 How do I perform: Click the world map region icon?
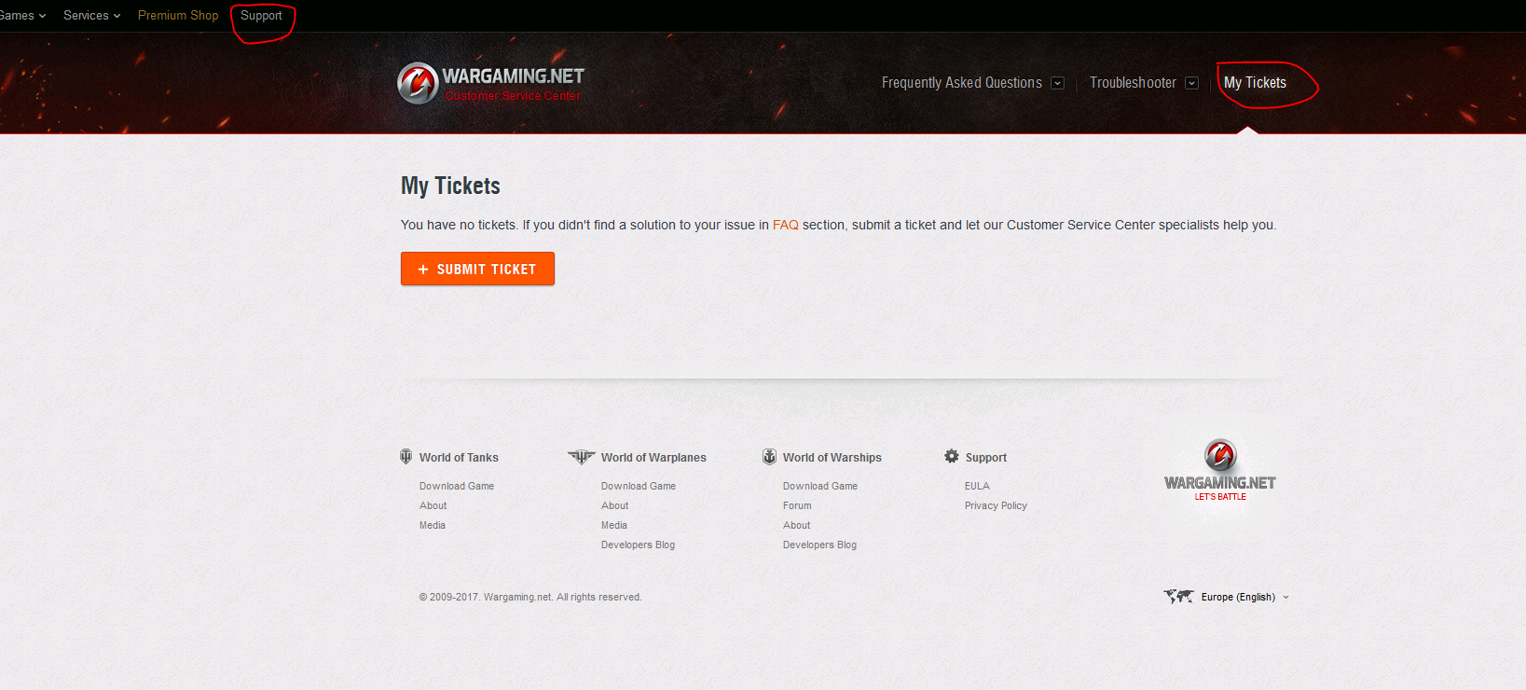tap(1178, 597)
